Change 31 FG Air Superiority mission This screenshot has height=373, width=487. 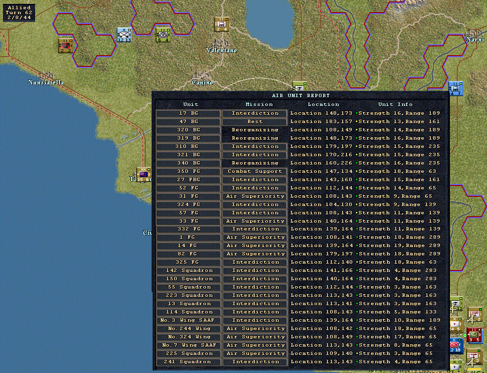(254, 196)
